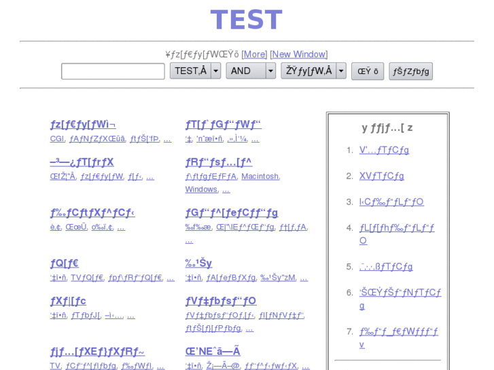Open the AND operator dropdown
The image size is (494, 370).
(x=251, y=71)
